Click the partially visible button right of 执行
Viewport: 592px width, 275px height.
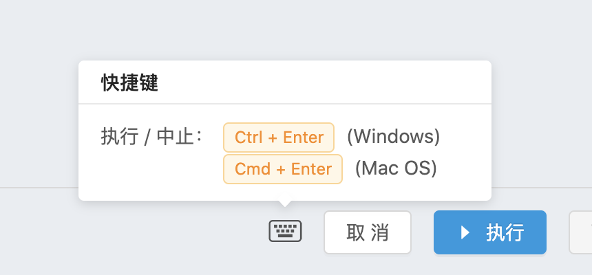[581, 232]
